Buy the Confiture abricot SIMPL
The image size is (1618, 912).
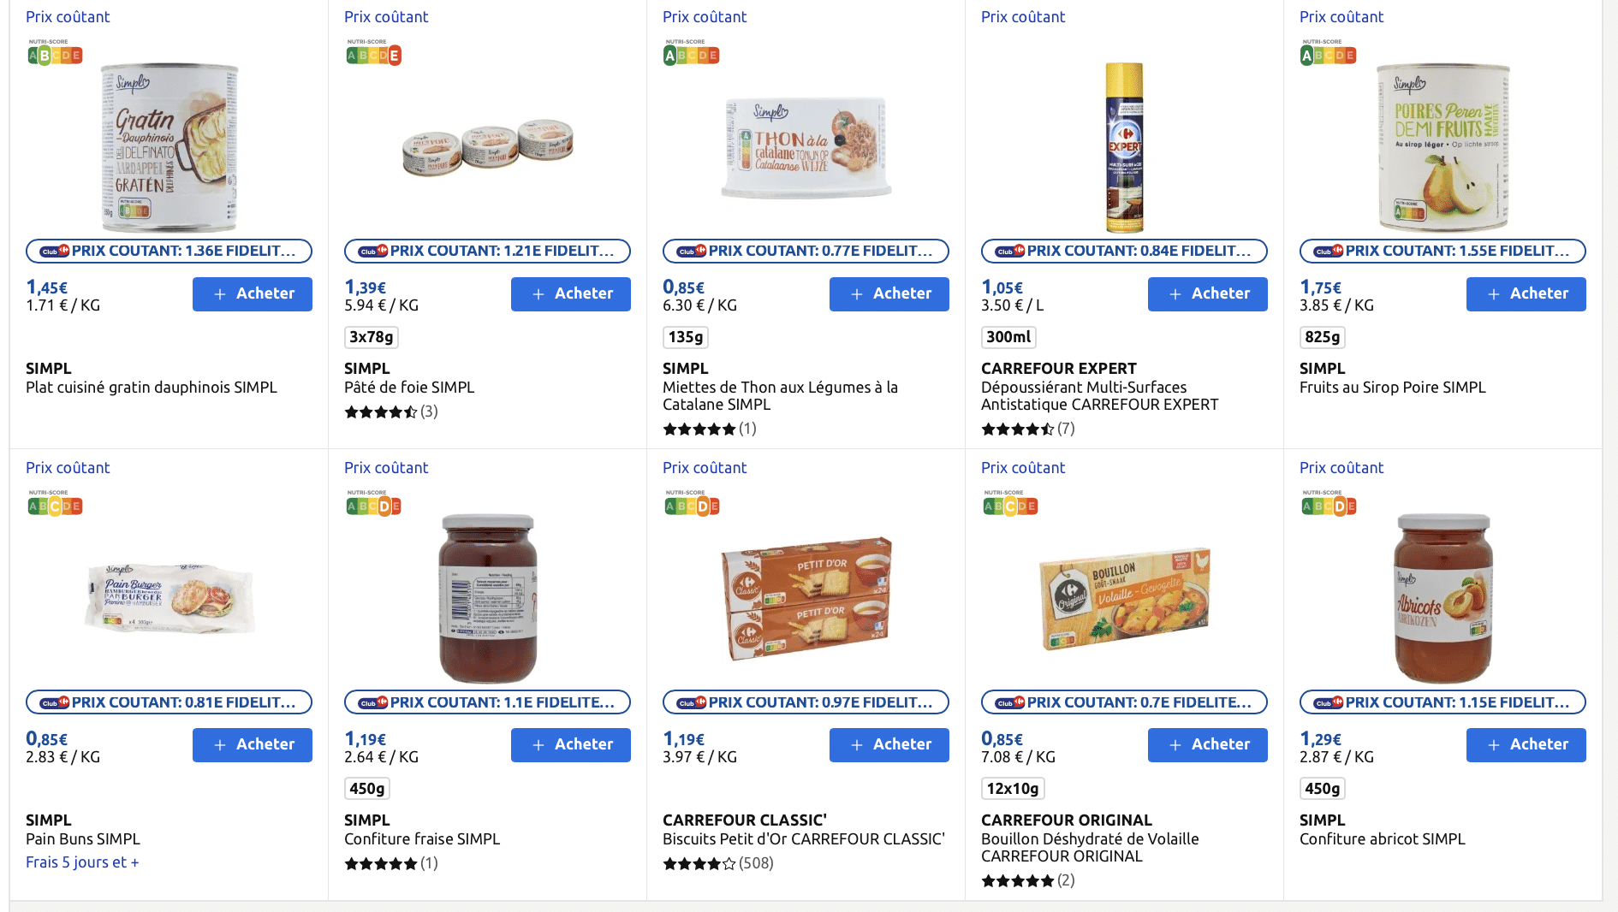coord(1526,745)
